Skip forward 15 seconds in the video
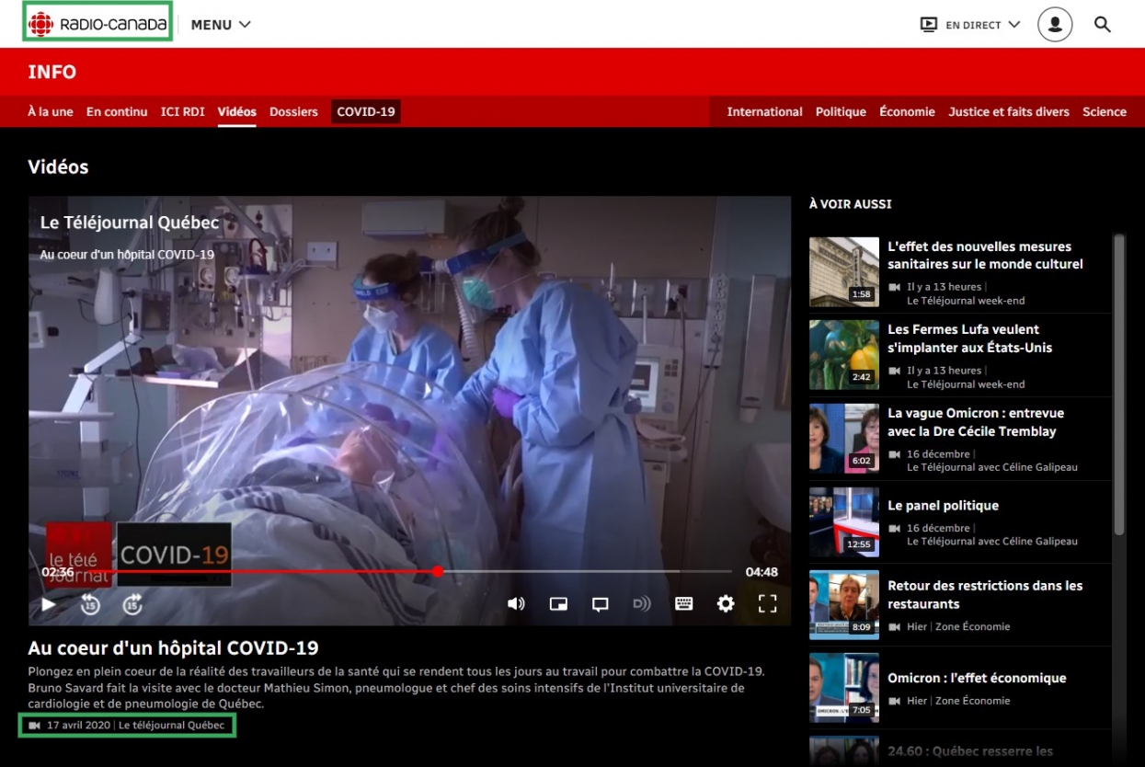The image size is (1145, 767). coord(132,604)
